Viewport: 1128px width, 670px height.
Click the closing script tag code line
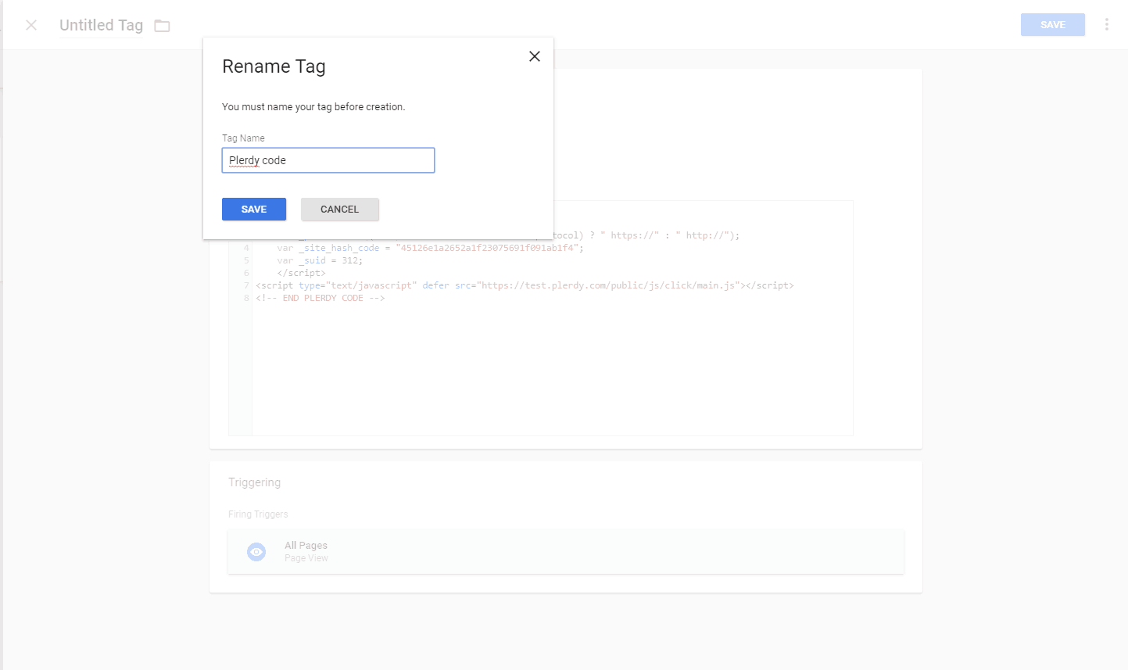click(x=301, y=273)
